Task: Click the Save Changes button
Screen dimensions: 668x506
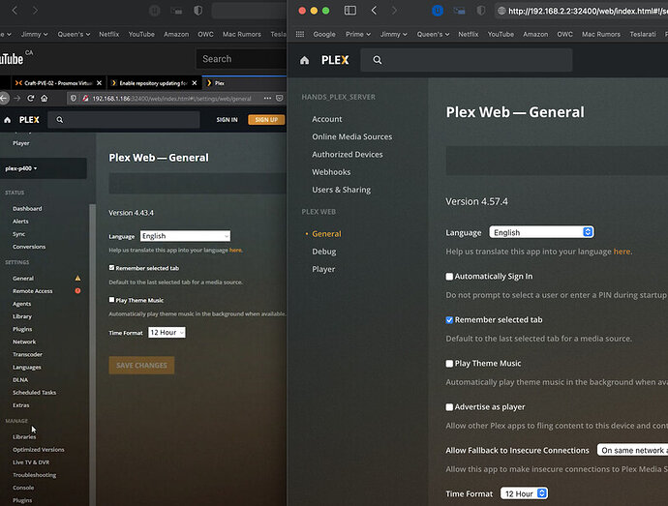Action: (x=141, y=366)
